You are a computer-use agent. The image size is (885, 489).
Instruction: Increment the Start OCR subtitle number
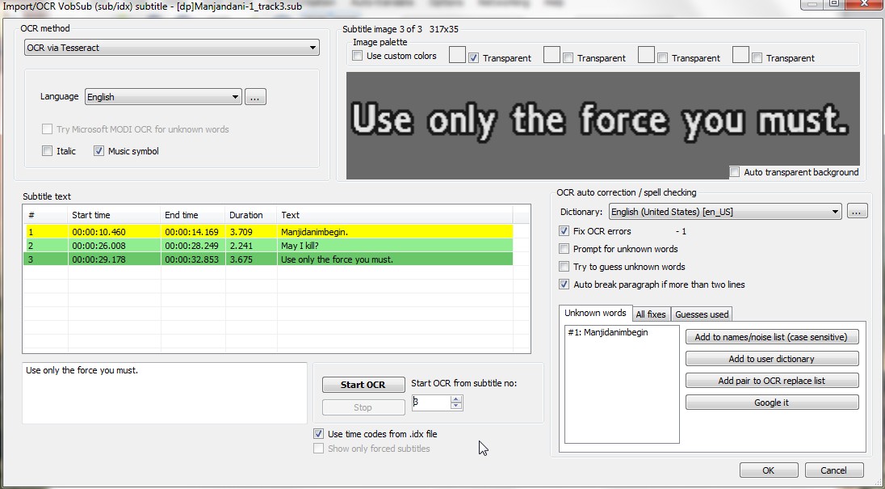456,399
